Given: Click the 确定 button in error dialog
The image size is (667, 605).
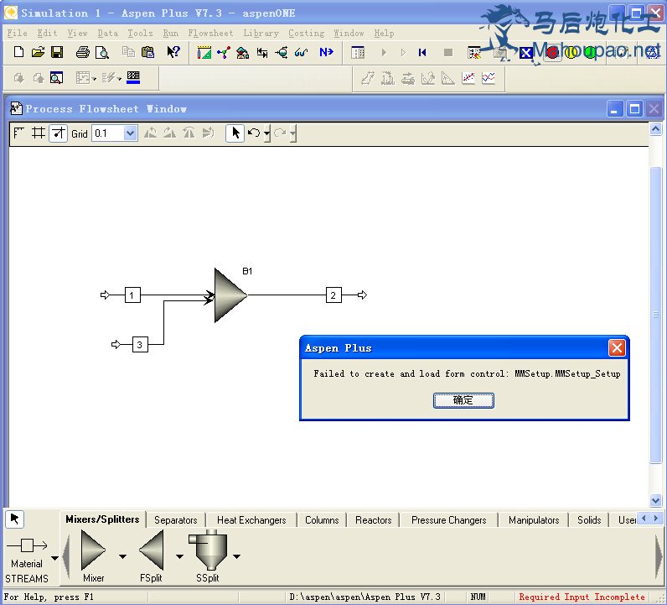Looking at the screenshot, I should [x=463, y=400].
